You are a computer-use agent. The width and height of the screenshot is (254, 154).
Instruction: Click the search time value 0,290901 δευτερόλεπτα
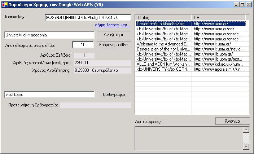point(102,70)
